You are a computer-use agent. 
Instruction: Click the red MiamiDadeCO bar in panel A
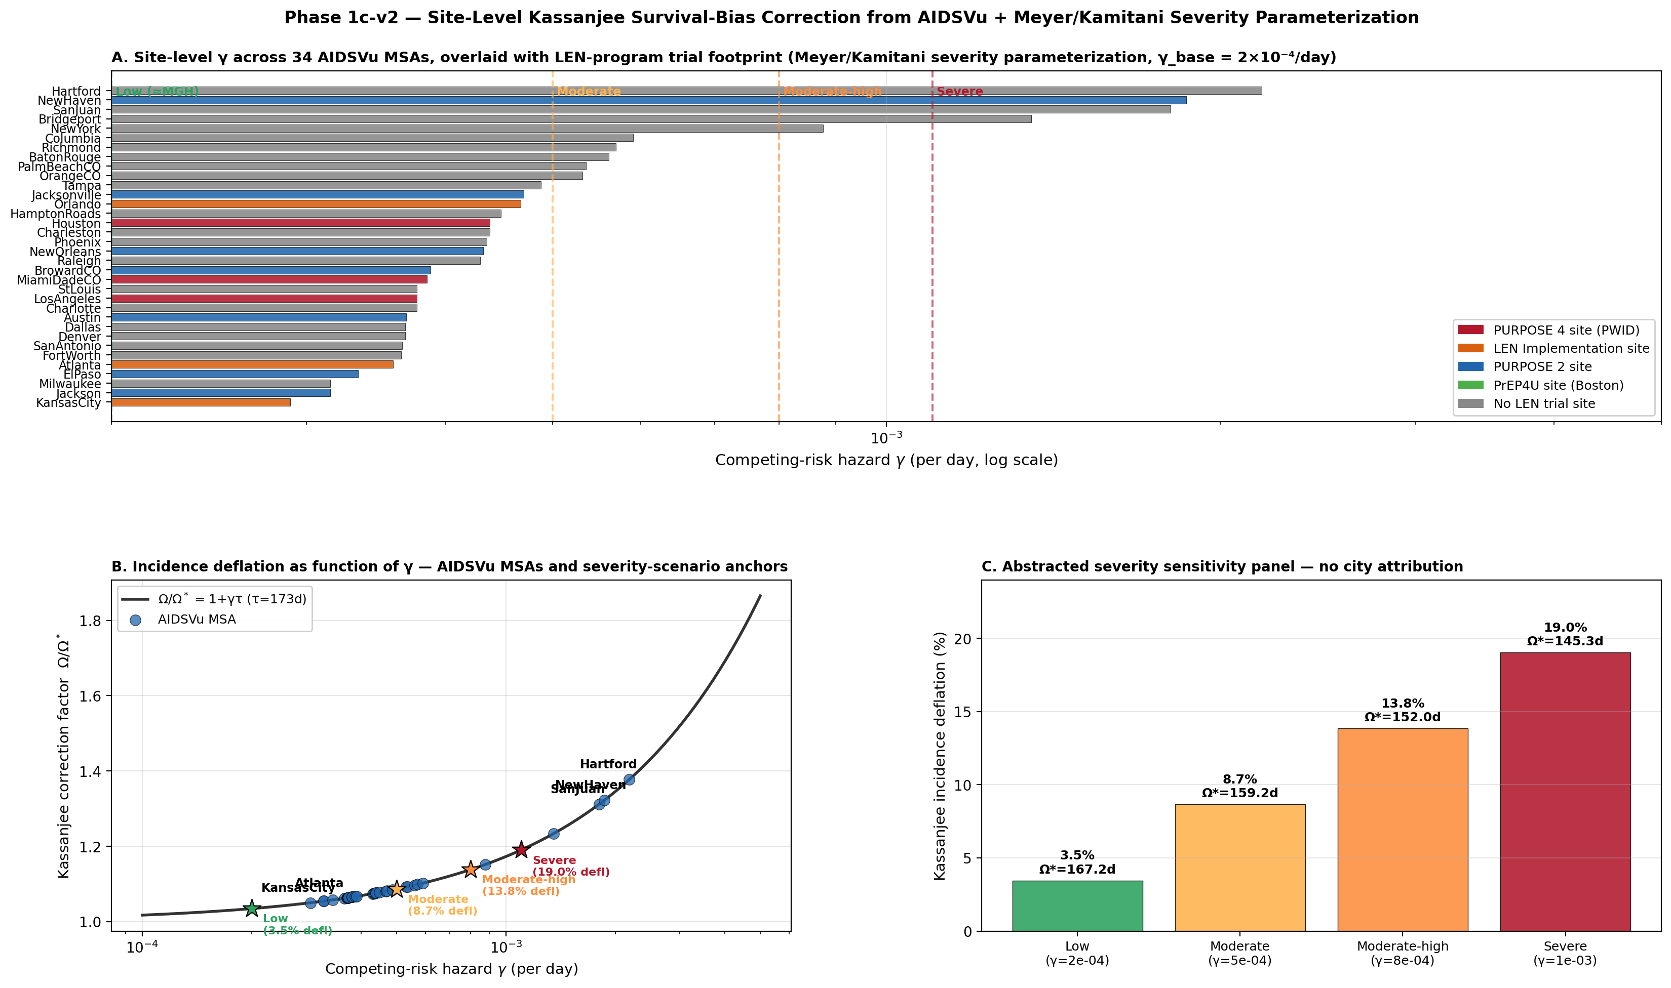(269, 279)
